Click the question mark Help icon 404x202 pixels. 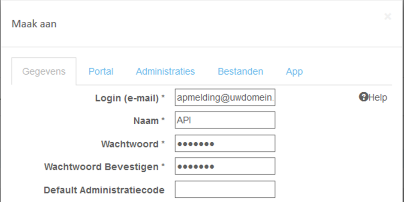(363, 97)
